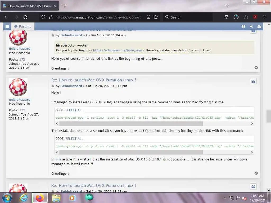This screenshot has width=271, height=203.
Task: Click the post count 172 in the Jun 19 post
Action: click(22, 59)
